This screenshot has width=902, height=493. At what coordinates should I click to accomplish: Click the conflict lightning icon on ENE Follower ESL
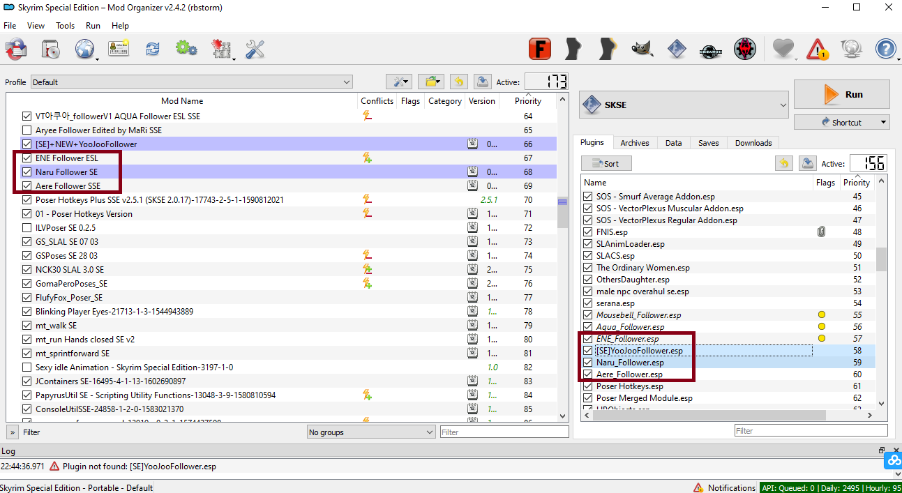click(367, 158)
